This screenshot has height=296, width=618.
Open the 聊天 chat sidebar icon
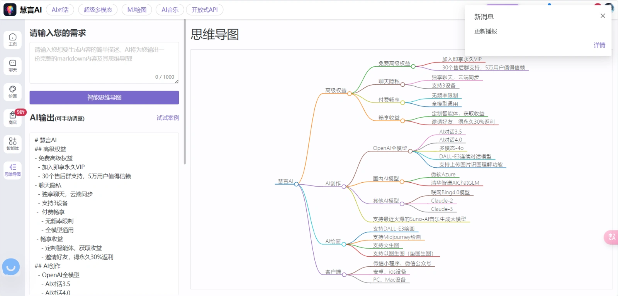click(13, 66)
